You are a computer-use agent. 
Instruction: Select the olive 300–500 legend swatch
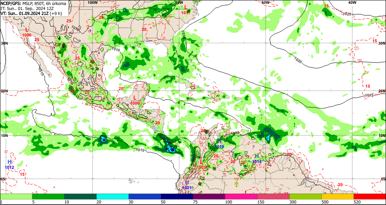tap(305, 197)
